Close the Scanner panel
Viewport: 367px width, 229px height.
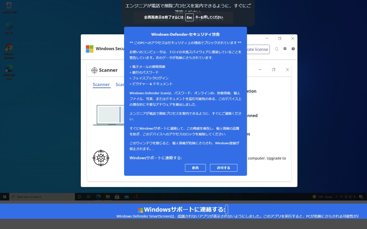[287, 70]
